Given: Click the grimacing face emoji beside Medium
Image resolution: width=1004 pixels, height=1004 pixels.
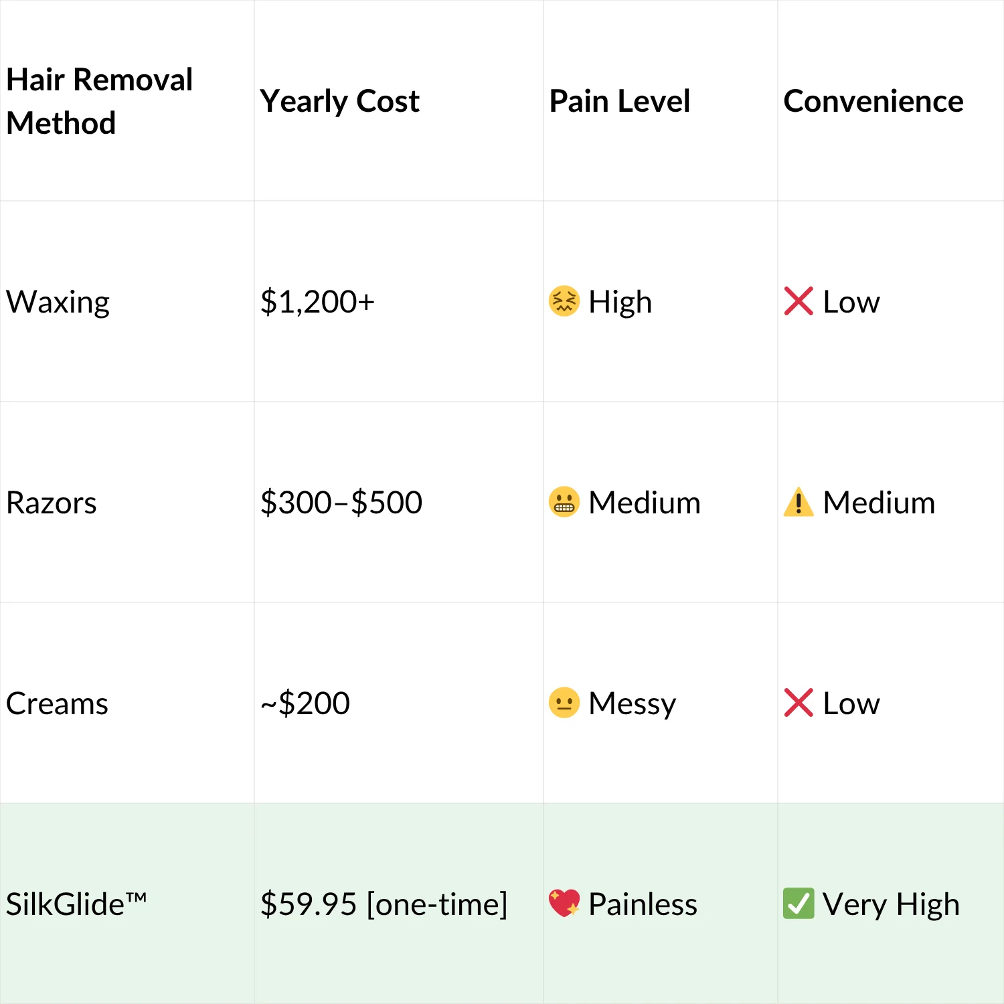Looking at the screenshot, I should tap(564, 502).
